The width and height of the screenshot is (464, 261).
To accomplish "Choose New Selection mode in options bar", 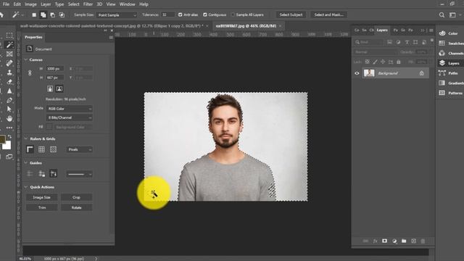I will click(34, 14).
